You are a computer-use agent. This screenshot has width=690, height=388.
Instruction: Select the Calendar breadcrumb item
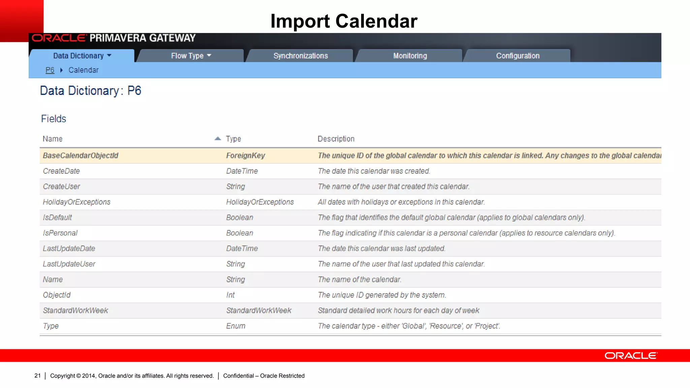pos(84,70)
